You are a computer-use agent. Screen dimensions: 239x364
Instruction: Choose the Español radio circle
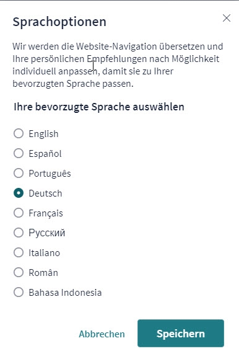(x=19, y=153)
